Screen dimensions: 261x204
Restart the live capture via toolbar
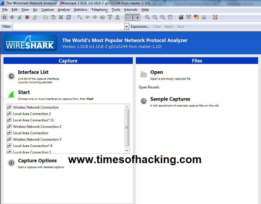pos(35,17)
